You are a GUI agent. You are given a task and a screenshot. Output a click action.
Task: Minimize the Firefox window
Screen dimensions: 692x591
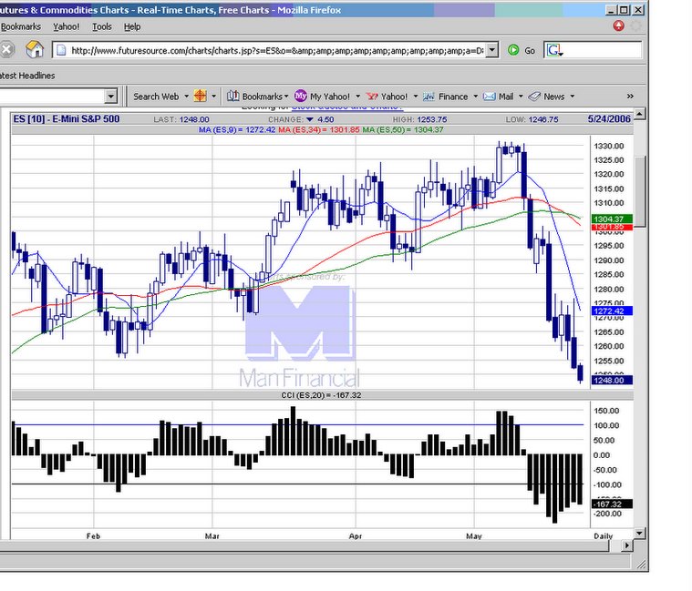tap(610, 10)
